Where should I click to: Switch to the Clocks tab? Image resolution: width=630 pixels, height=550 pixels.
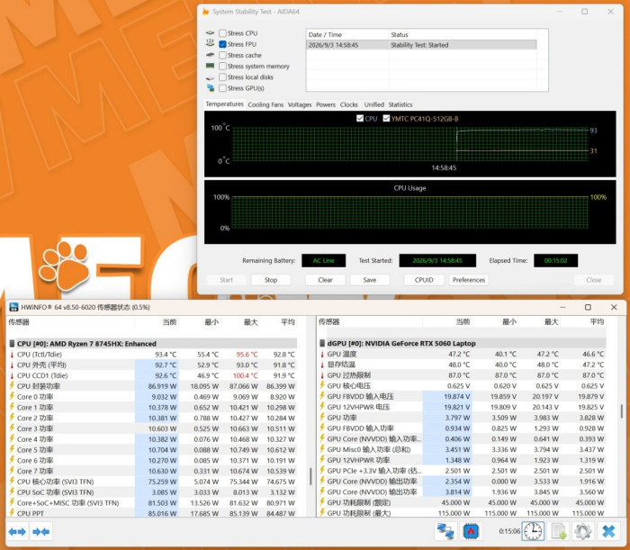(349, 104)
